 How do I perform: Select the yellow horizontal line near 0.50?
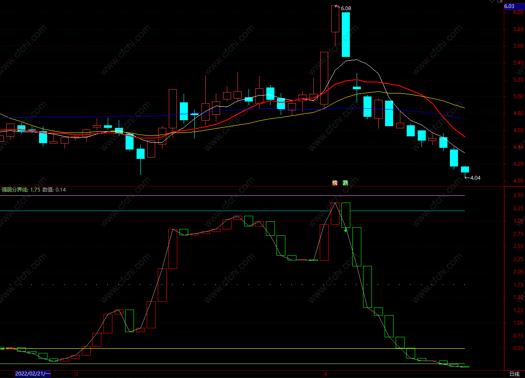[232, 348]
